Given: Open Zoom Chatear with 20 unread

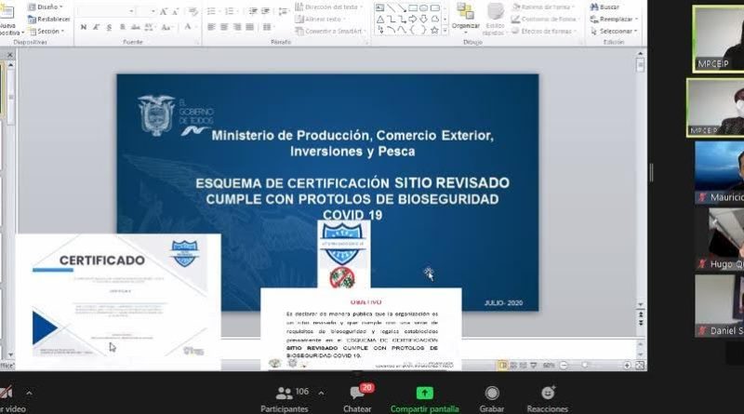Looking at the screenshot, I should click(359, 399).
